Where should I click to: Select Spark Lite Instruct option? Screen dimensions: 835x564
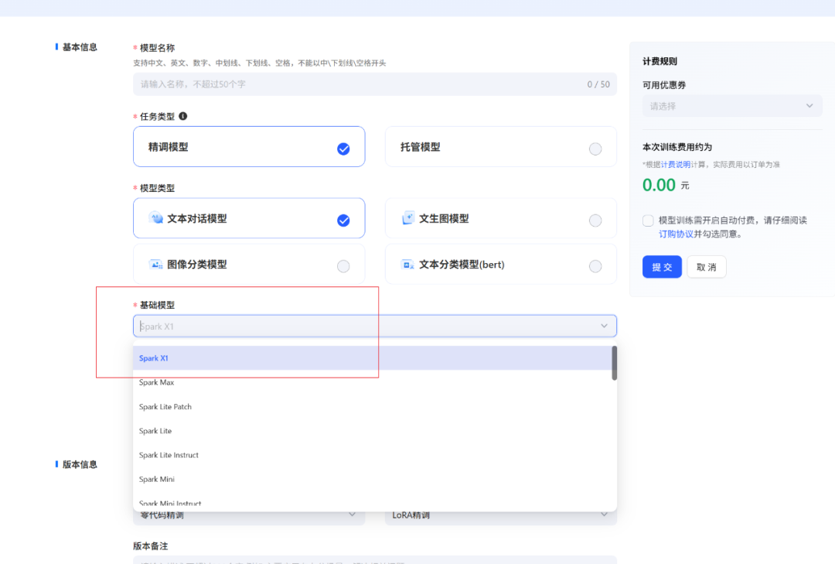click(x=372, y=455)
